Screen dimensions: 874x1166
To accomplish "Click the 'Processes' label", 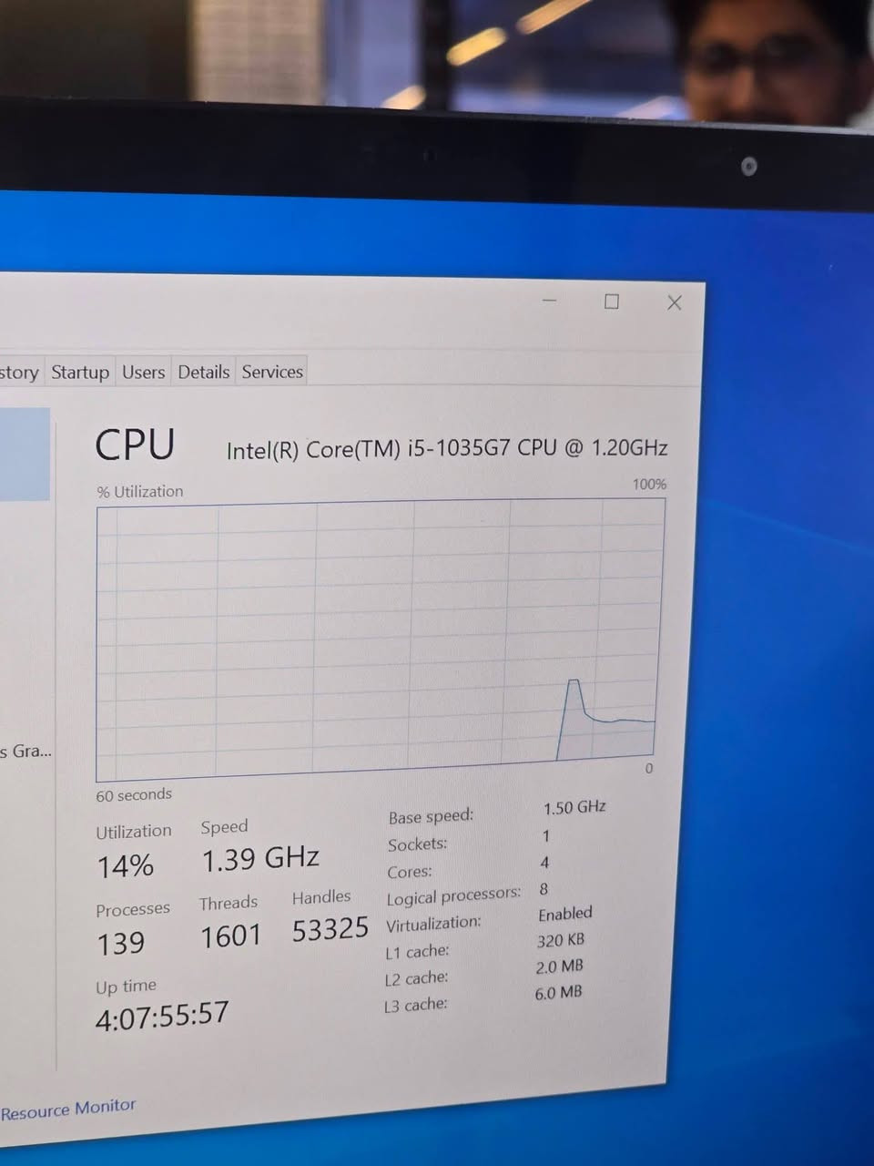I will click(133, 909).
